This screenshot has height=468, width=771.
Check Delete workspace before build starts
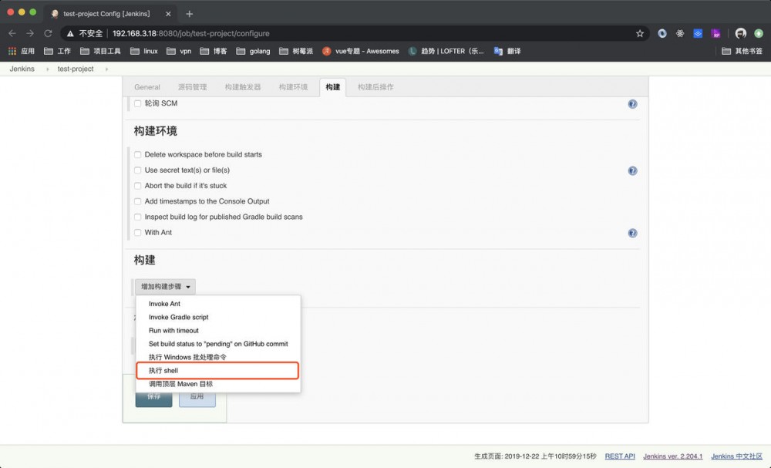point(138,154)
